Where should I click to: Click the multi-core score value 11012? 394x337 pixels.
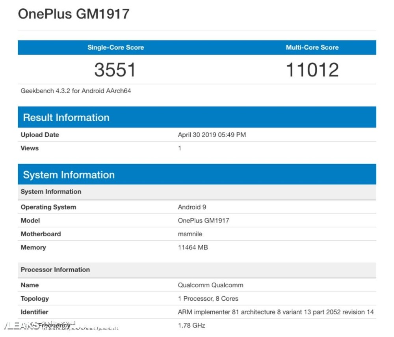[312, 70]
